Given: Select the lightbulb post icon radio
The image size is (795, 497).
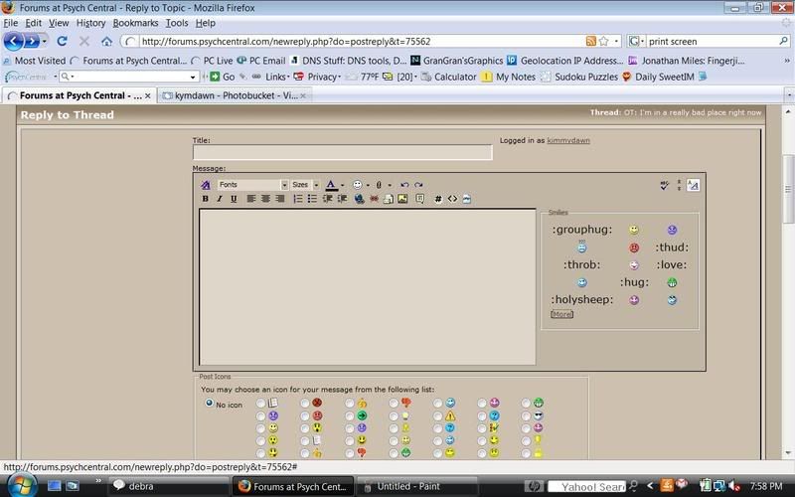Looking at the screenshot, I should point(394,415).
